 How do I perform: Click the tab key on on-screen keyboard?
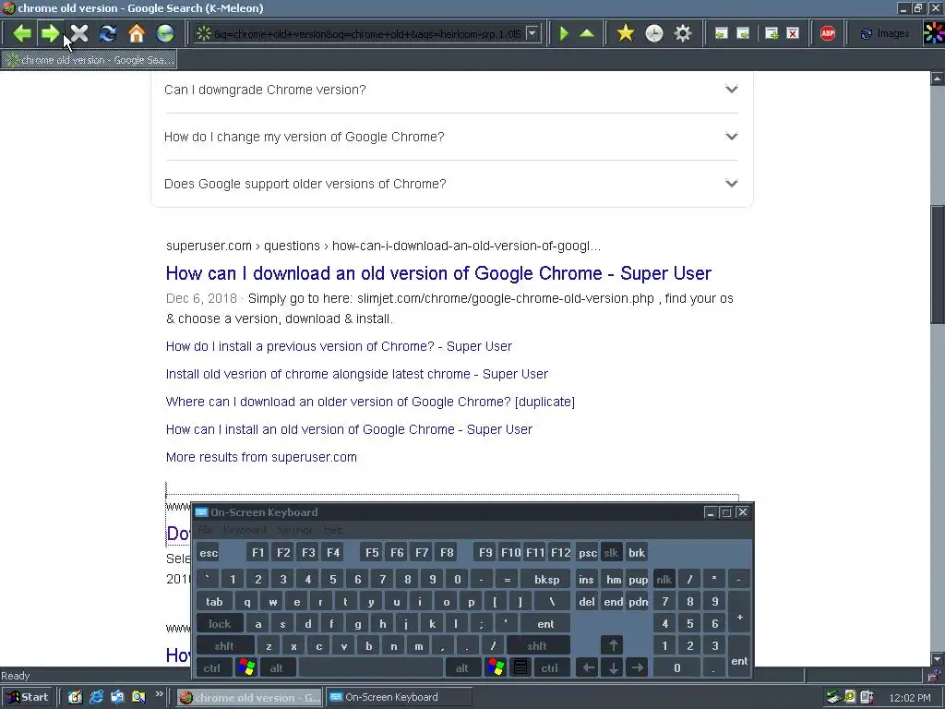[214, 602]
